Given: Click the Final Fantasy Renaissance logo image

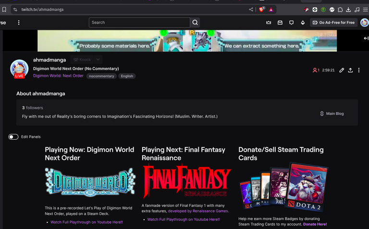Looking at the screenshot, I should point(186,181).
